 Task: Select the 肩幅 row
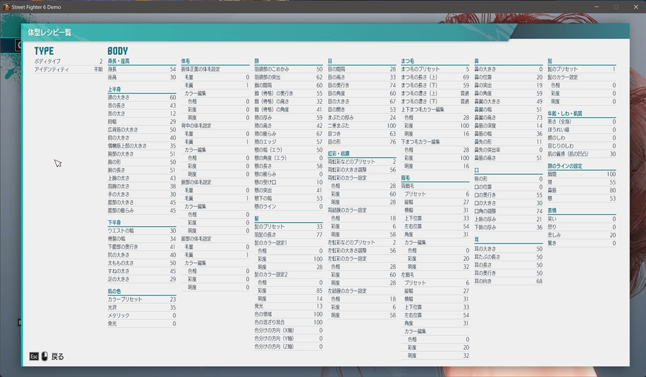(142, 122)
